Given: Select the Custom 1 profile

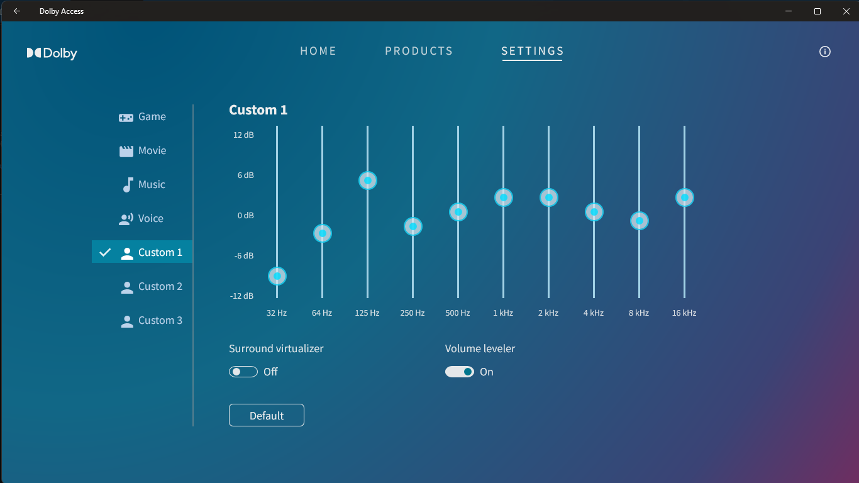Looking at the screenshot, I should 143,252.
